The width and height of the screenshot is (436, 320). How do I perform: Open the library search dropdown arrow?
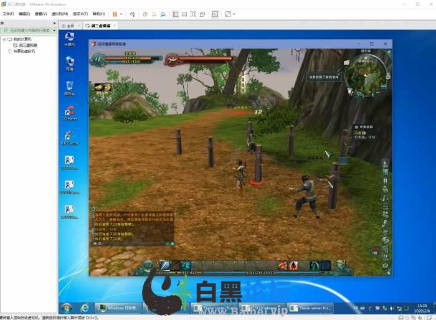click(x=54, y=30)
